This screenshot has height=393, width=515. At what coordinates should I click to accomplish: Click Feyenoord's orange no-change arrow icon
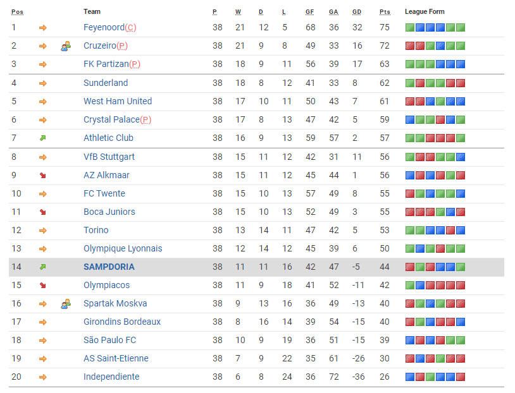point(43,28)
